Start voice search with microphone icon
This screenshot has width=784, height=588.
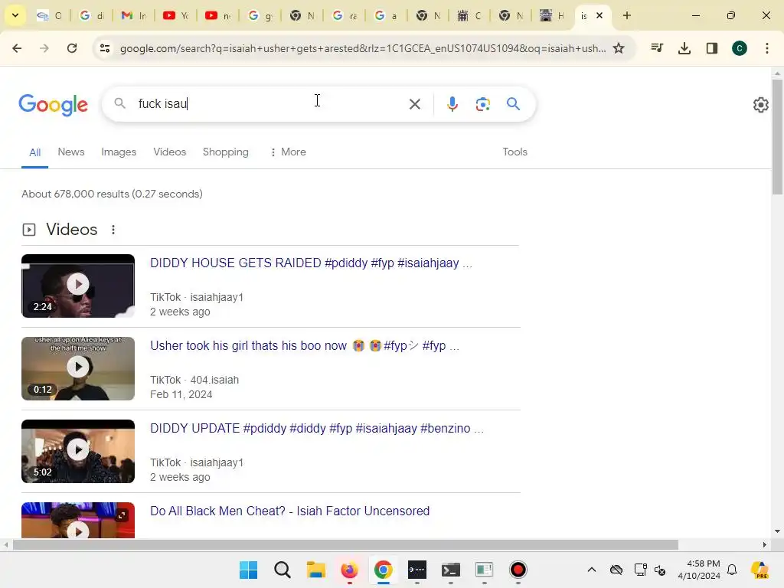coord(452,104)
